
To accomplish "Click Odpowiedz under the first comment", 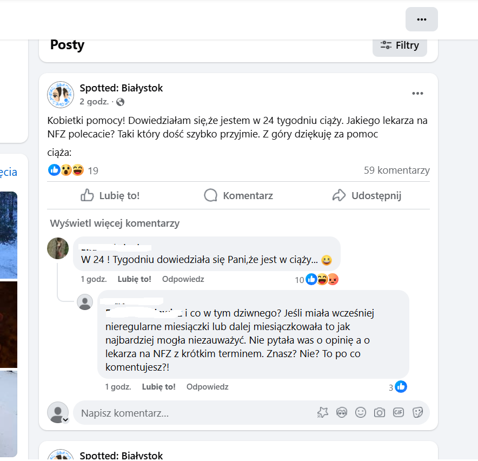I will [183, 279].
